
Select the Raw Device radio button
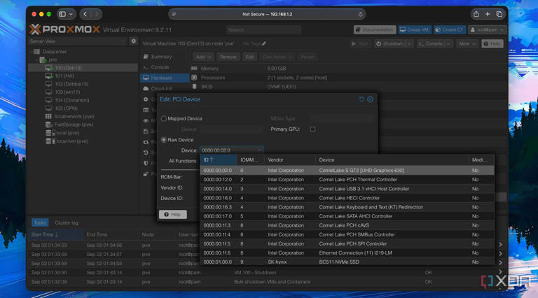164,140
